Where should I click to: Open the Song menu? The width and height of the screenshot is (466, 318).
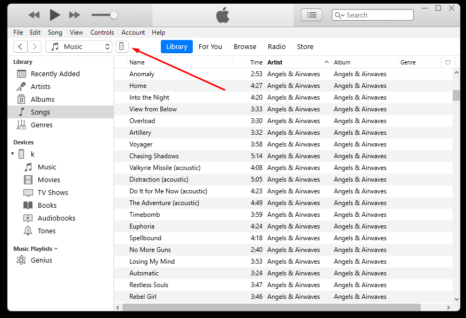(55, 32)
